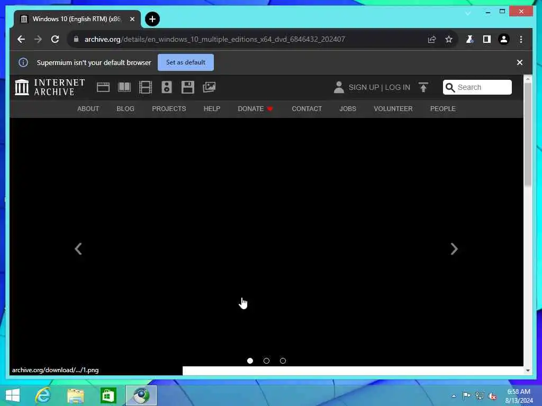The image size is (542, 406).
Task: Launch Internet Explorer from the taskbar
Action: (43, 395)
